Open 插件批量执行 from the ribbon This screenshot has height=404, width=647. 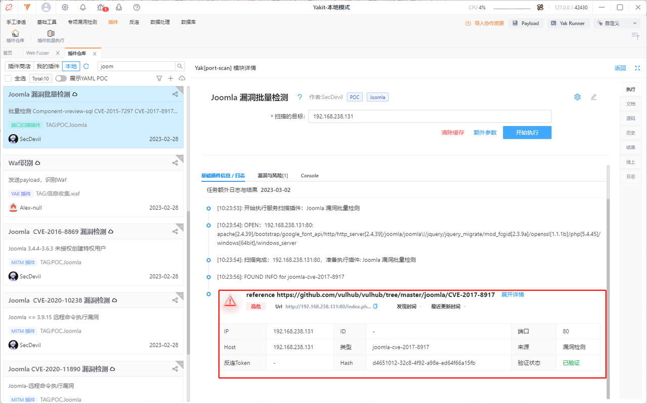51,36
